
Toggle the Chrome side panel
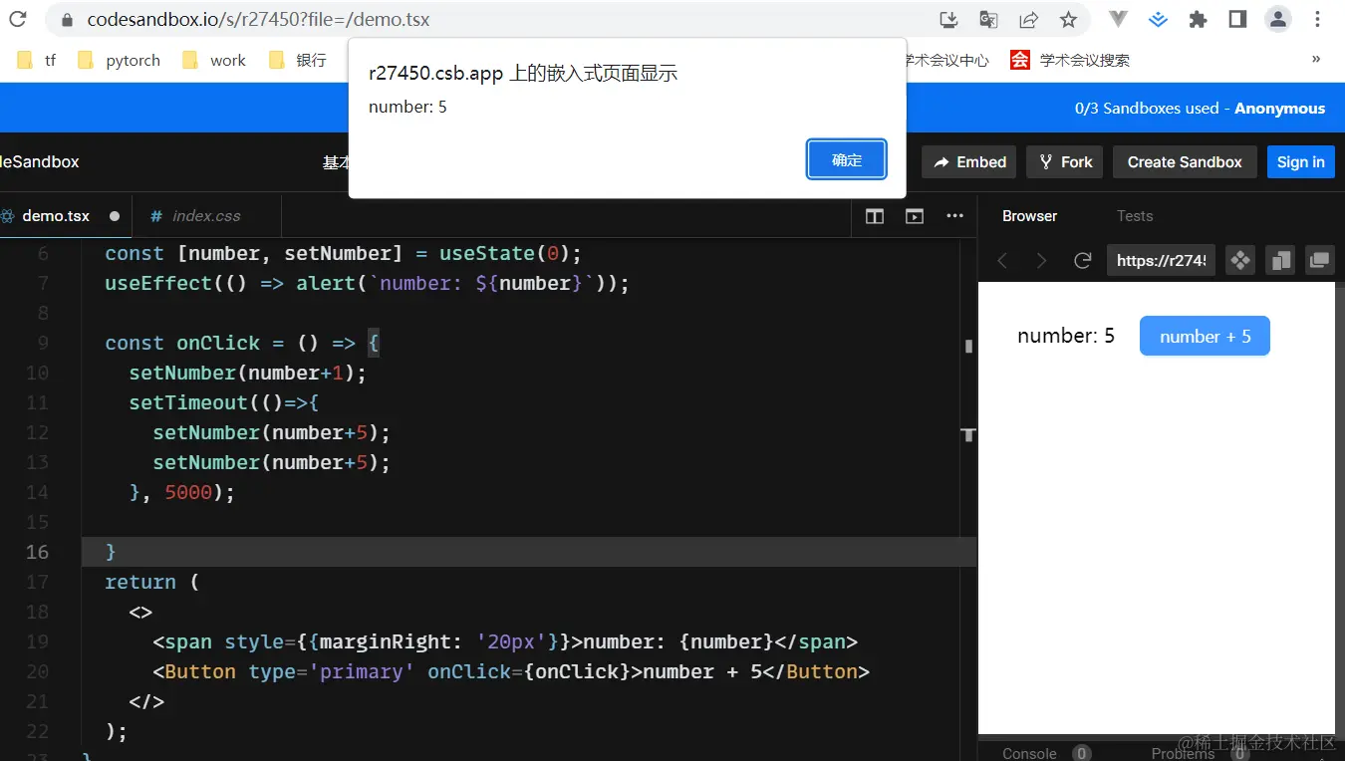coord(1237,19)
